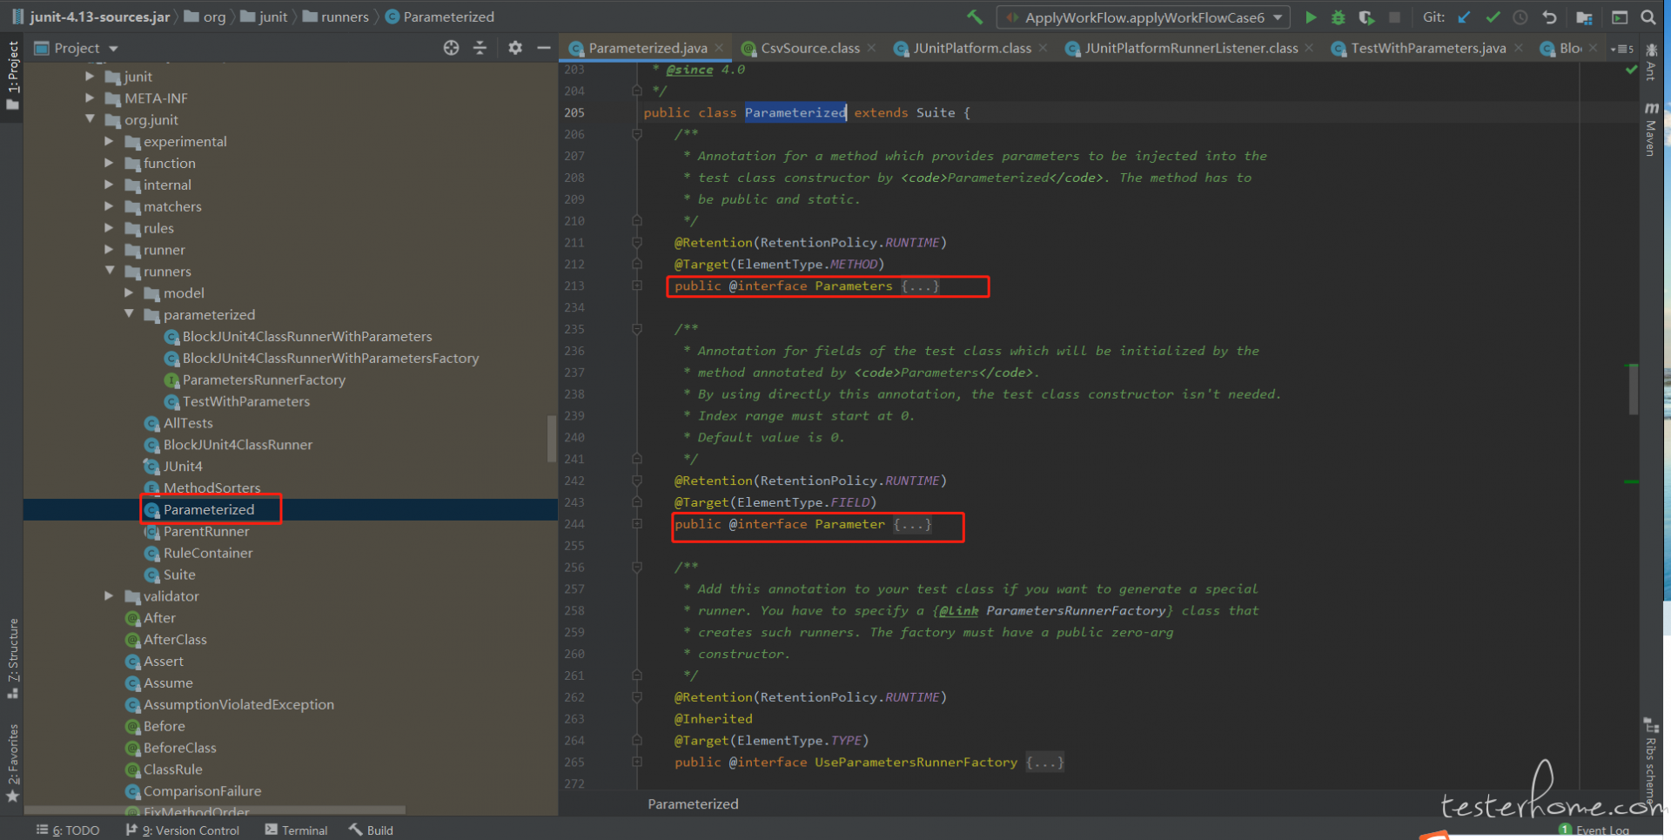This screenshot has width=1671, height=840.
Task: Expand the validator package
Action: pos(109,595)
